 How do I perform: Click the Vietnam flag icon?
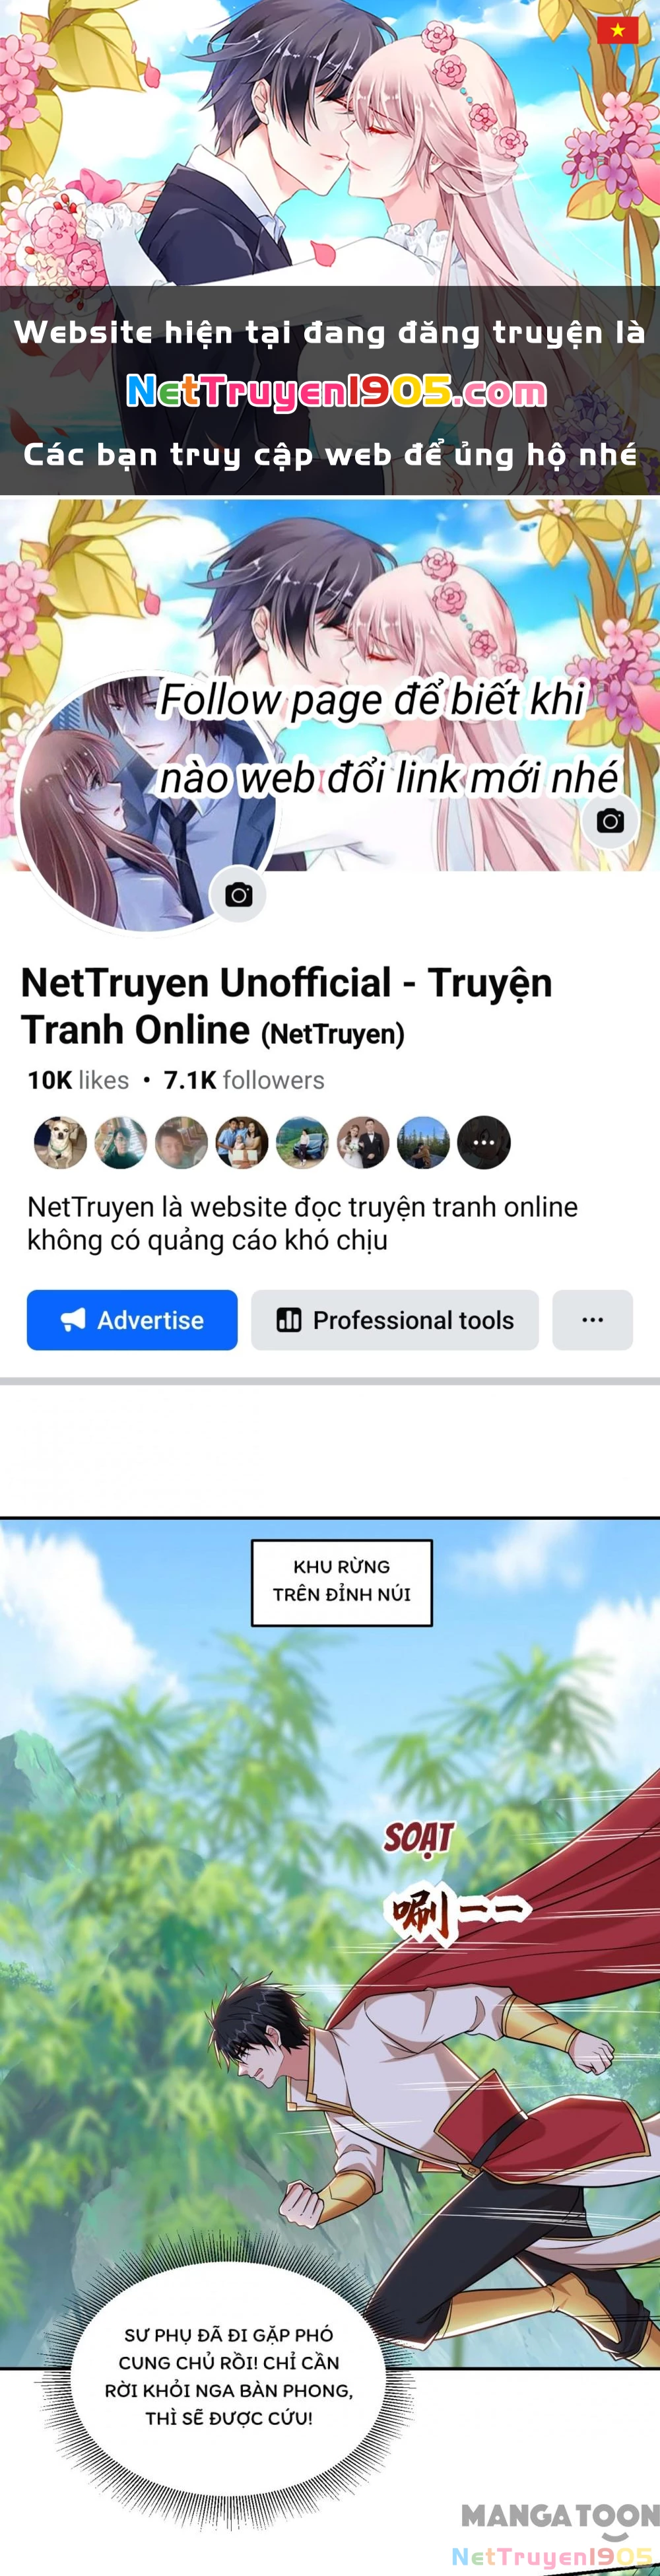pyautogui.click(x=617, y=30)
